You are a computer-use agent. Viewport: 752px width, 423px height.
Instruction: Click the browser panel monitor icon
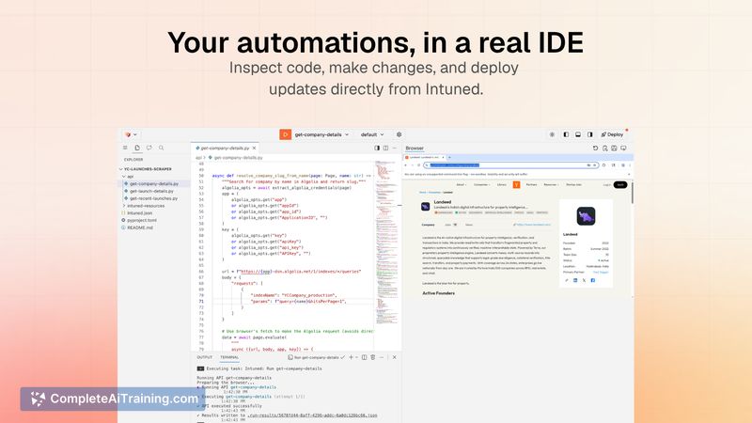click(623, 149)
